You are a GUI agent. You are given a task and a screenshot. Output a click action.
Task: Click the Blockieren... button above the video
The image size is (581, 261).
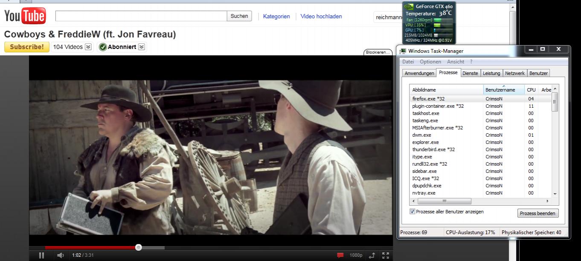[x=378, y=52]
